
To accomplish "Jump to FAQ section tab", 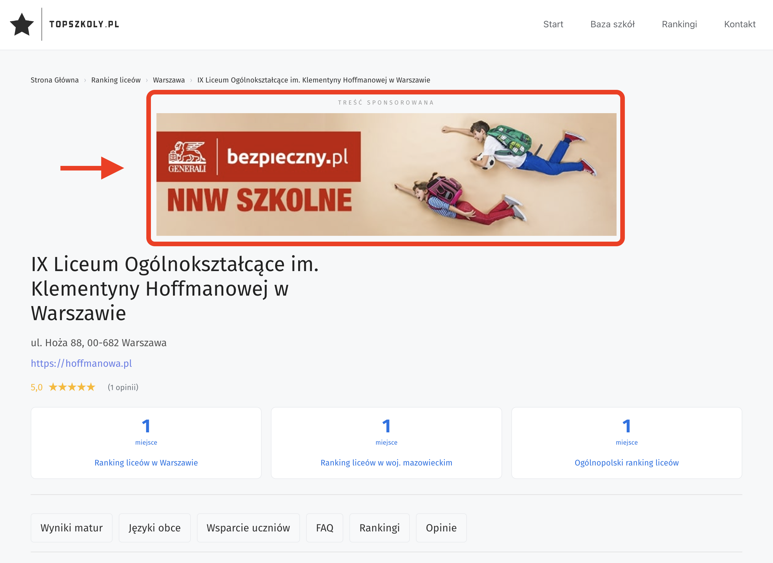I will point(325,527).
